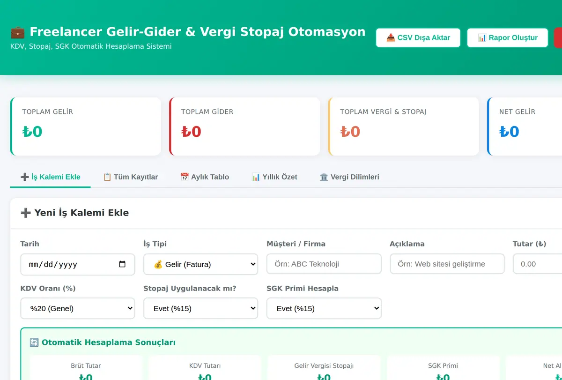
Task: Click the Tarih date input field
Action: coord(78,264)
